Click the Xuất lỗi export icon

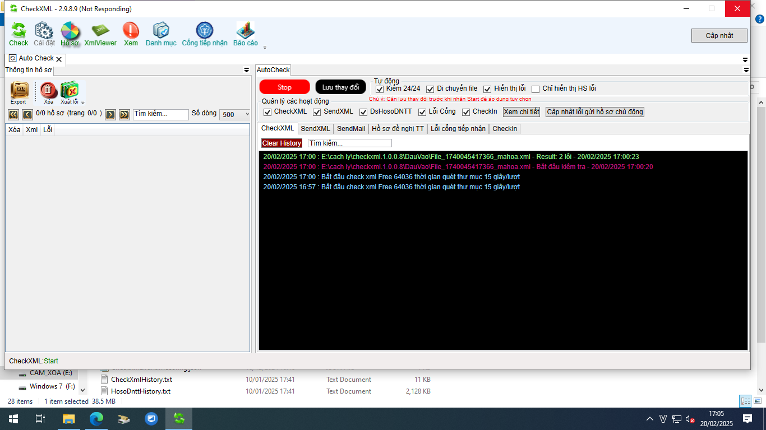click(x=70, y=92)
